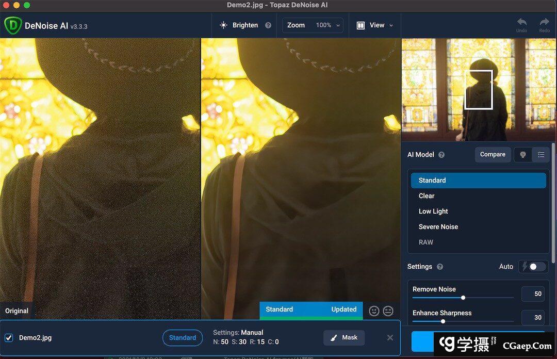Switch to model list view icon
Screen dimensions: 557x359
coord(540,155)
